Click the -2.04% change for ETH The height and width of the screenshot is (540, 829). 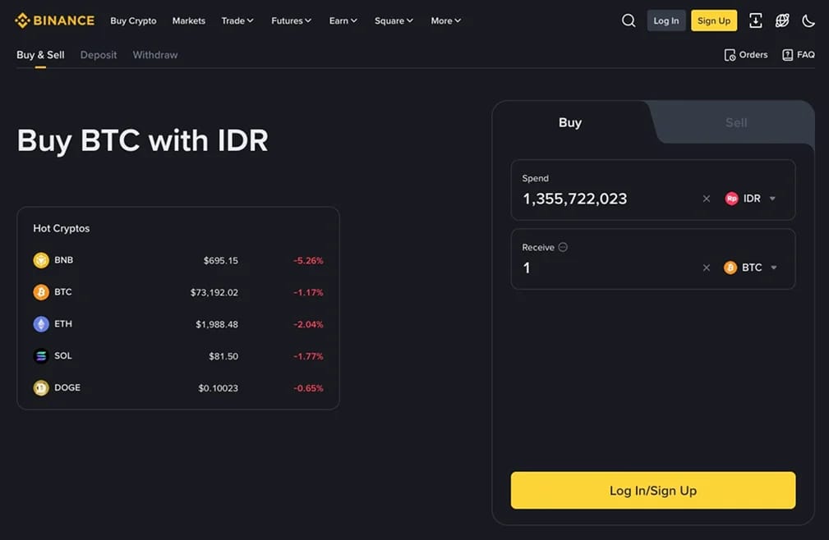coord(308,324)
